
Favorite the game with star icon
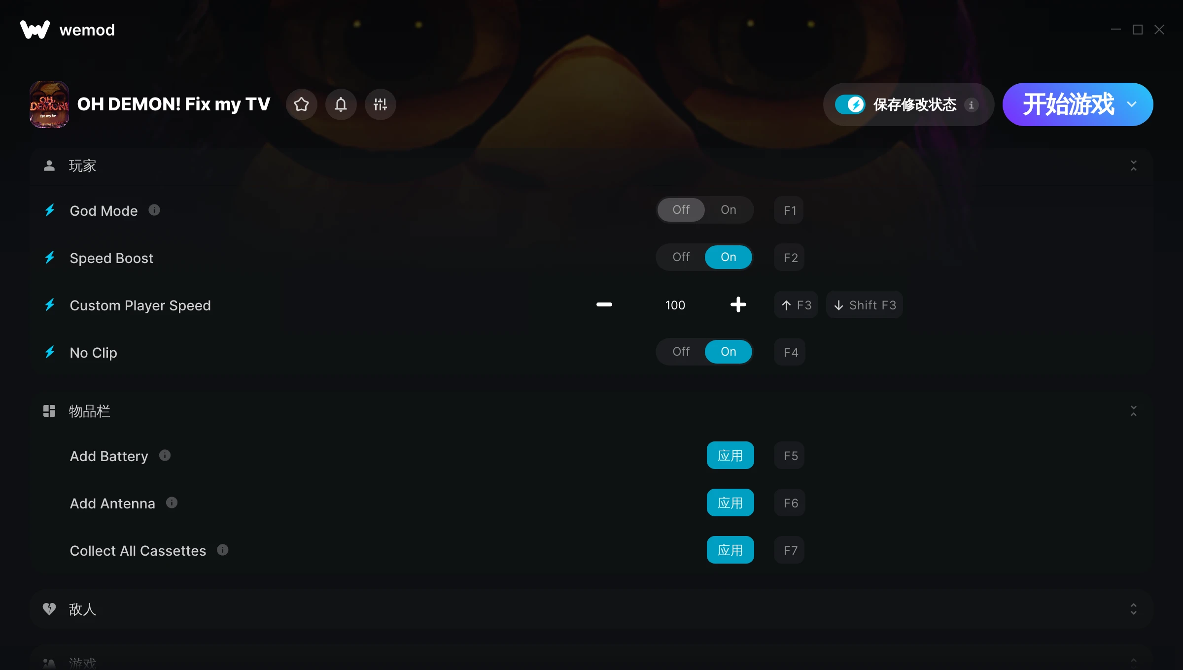pos(301,104)
